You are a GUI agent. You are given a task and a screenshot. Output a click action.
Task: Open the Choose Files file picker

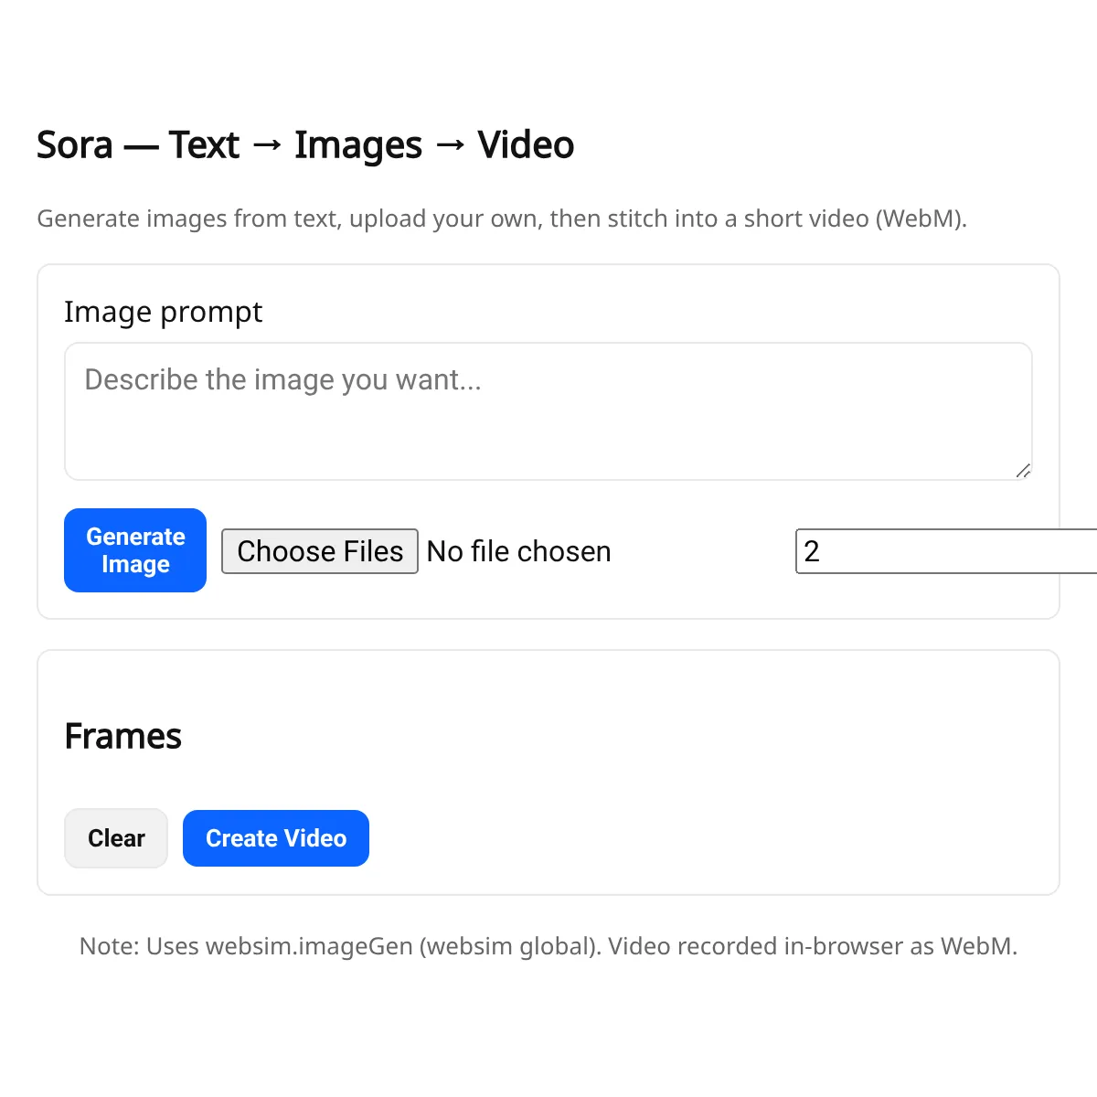(320, 551)
